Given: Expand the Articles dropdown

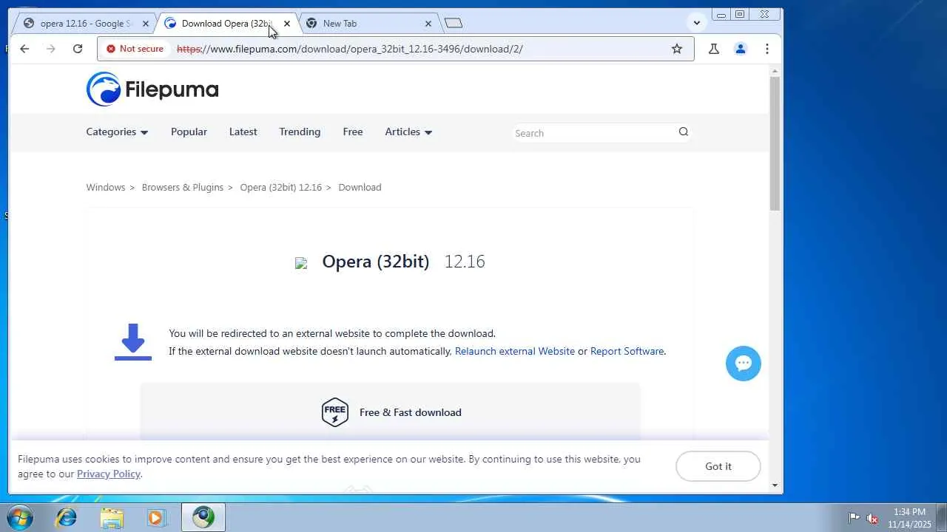Looking at the screenshot, I should coord(408,132).
